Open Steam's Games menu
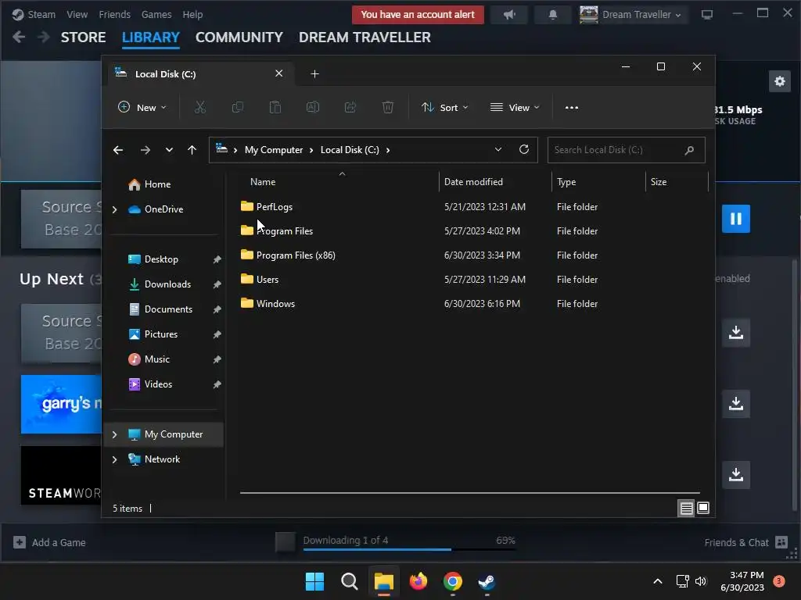 (156, 15)
